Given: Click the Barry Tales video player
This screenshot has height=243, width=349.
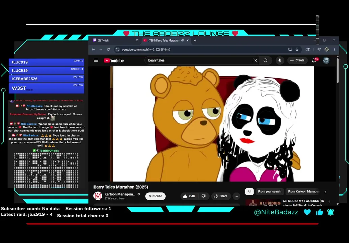Looking at the screenshot, I should [x=212, y=124].
